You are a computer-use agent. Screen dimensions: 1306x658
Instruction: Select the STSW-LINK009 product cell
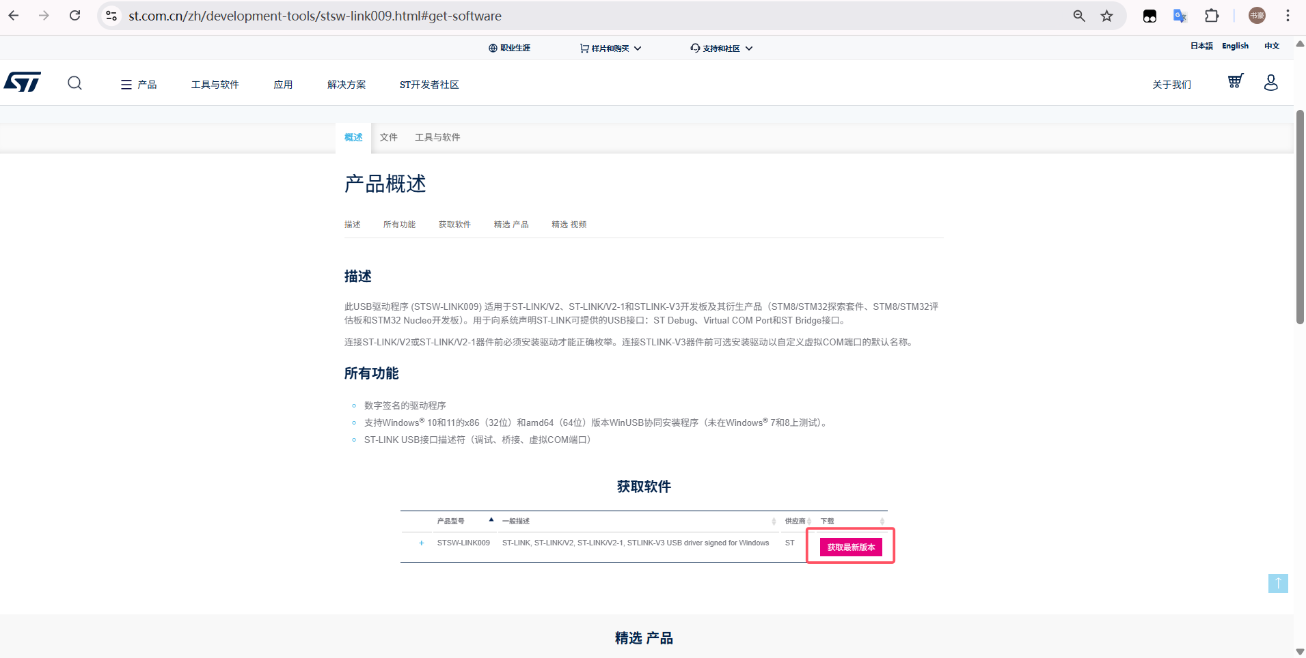[463, 543]
